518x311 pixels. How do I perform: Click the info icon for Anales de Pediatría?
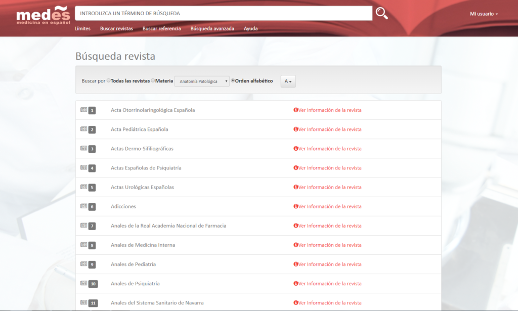(x=296, y=264)
